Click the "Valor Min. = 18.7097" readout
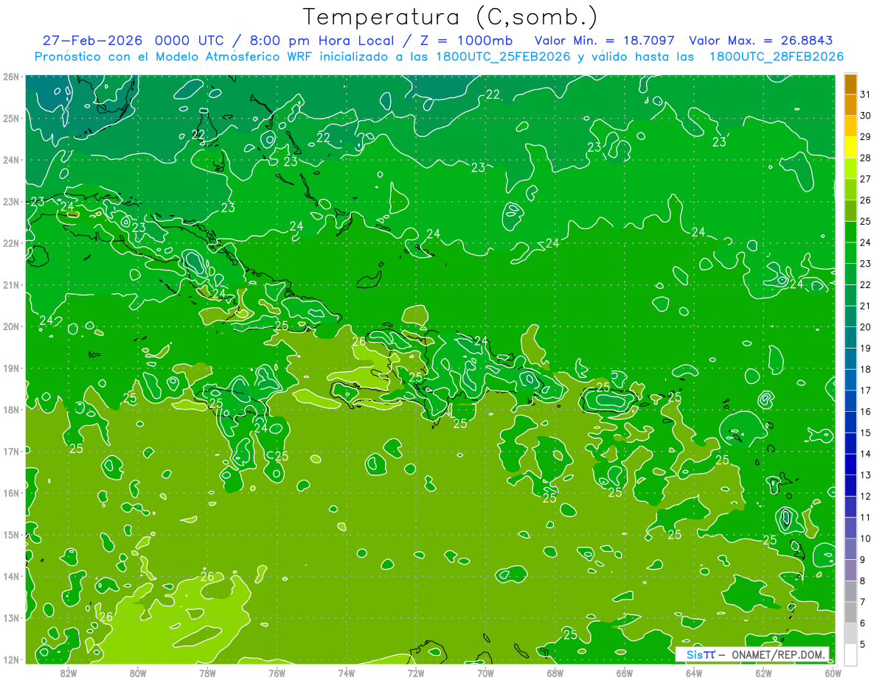This screenshot has height=683, width=885. pyautogui.click(x=606, y=41)
